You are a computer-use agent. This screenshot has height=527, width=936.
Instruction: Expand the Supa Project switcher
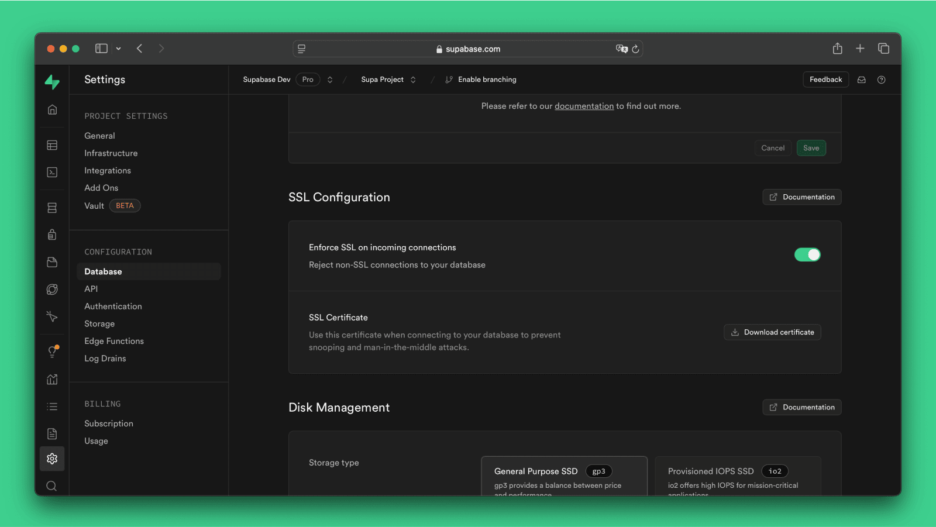413,80
